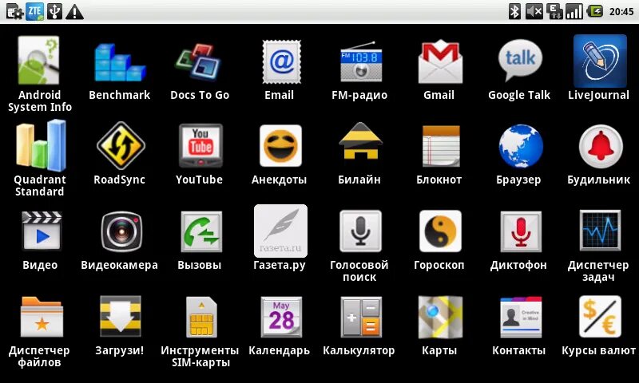
Task: Tap the ZTE status bar notification
Action: coord(34,11)
